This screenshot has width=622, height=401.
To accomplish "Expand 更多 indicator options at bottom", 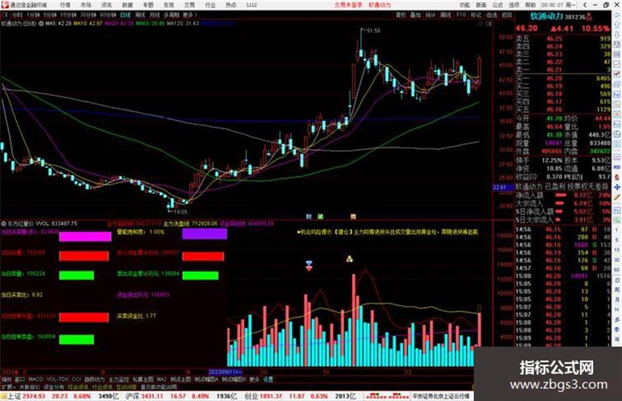I will (x=254, y=379).
